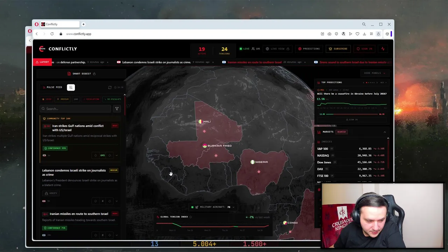The image size is (448, 252).
Task: Open a new Opera tab
Action: (83, 24)
